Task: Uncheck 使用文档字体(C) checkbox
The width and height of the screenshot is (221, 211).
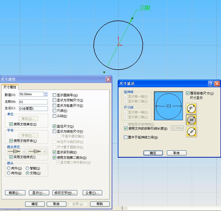Action: [x=11, y=141]
